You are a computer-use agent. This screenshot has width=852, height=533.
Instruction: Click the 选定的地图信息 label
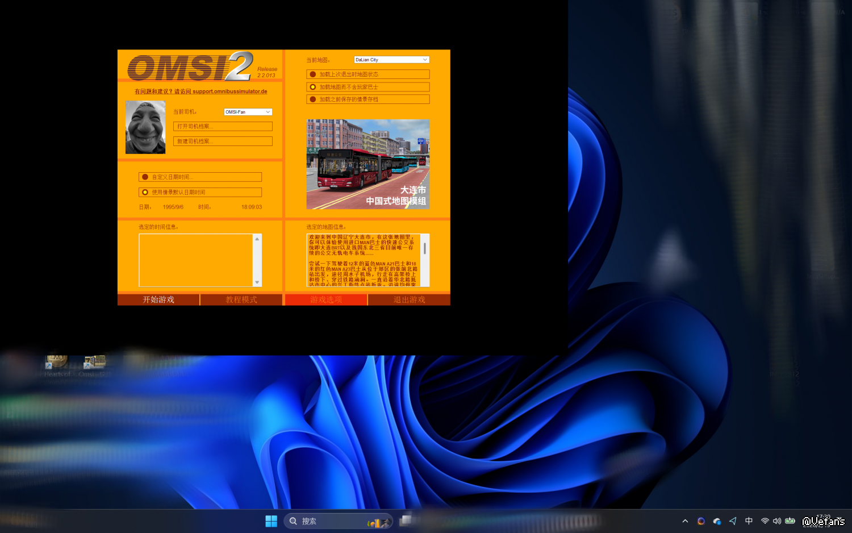[x=326, y=227]
